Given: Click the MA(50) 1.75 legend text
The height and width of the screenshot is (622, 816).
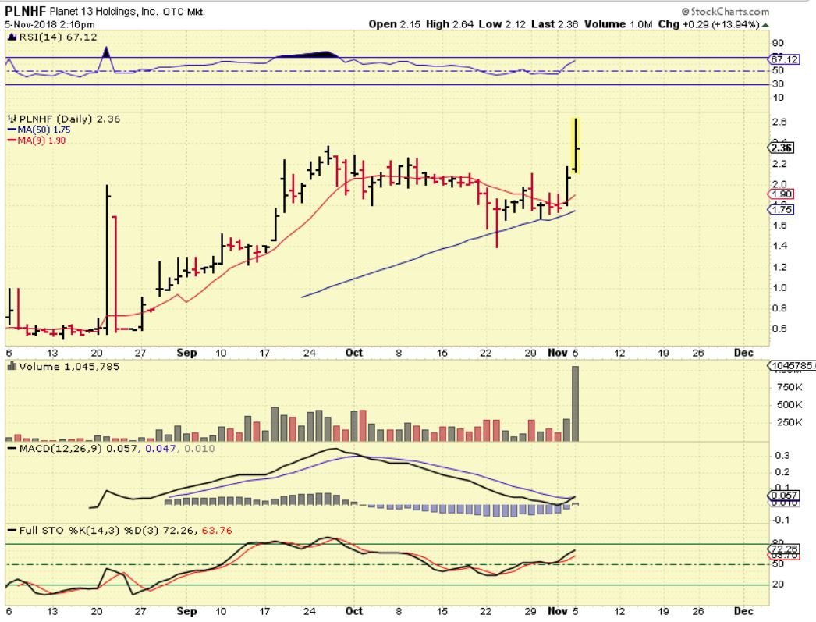Looking at the screenshot, I should [44, 130].
